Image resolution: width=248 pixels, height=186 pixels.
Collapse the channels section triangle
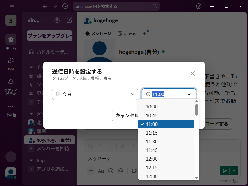(x=31, y=67)
